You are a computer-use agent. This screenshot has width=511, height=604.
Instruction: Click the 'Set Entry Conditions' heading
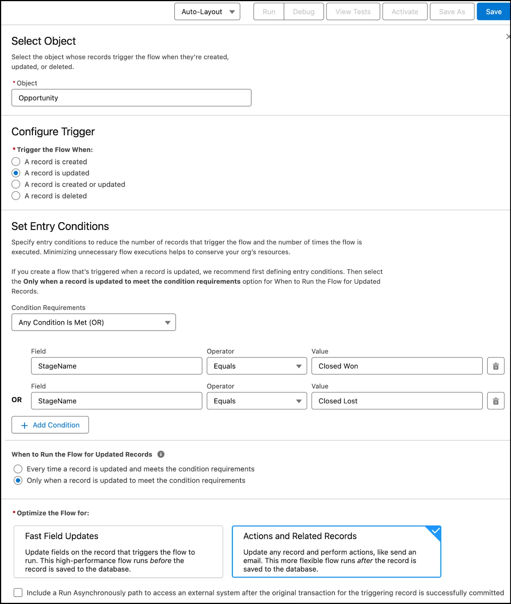click(60, 226)
